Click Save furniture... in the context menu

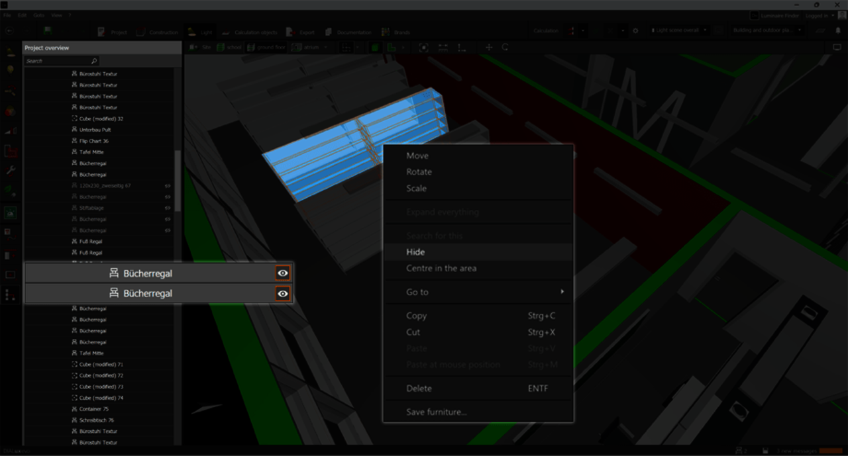436,412
